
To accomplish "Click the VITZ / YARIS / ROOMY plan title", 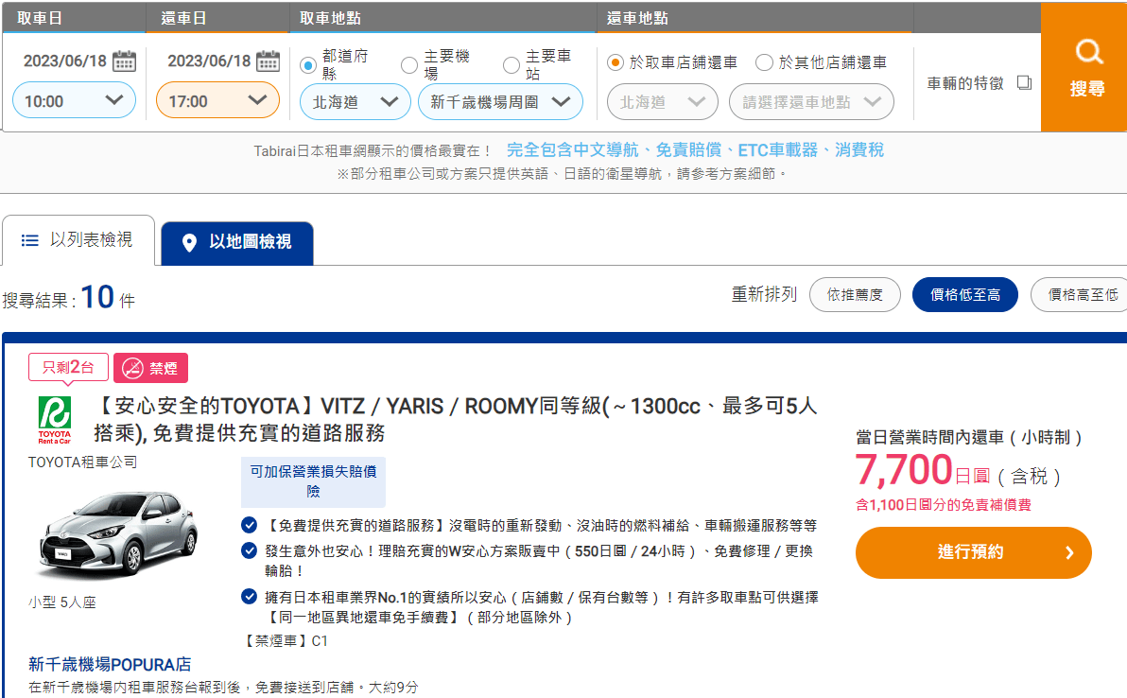I will [456, 420].
